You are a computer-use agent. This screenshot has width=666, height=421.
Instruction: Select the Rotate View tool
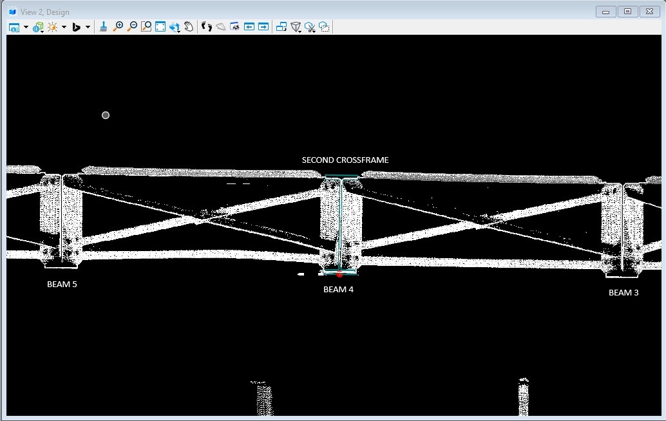click(x=175, y=27)
